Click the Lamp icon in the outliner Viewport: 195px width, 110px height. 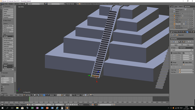pyautogui.click(x=174, y=18)
